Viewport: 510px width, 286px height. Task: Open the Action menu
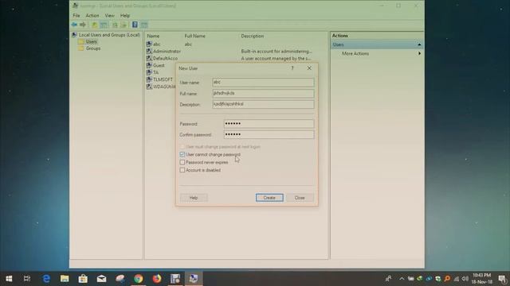coord(92,15)
